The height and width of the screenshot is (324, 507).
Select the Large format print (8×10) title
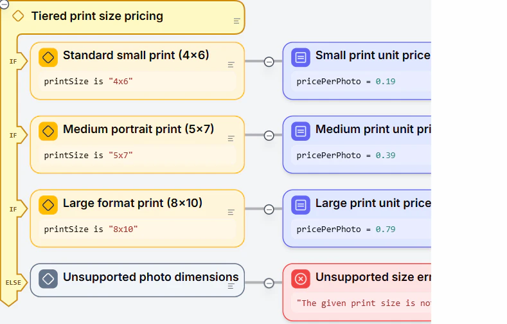[132, 203]
